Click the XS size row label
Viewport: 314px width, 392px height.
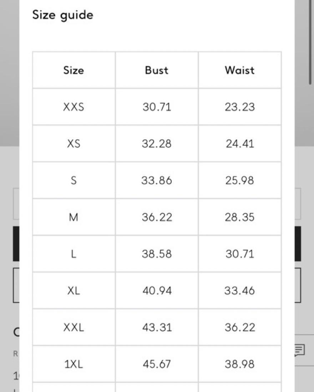click(74, 144)
